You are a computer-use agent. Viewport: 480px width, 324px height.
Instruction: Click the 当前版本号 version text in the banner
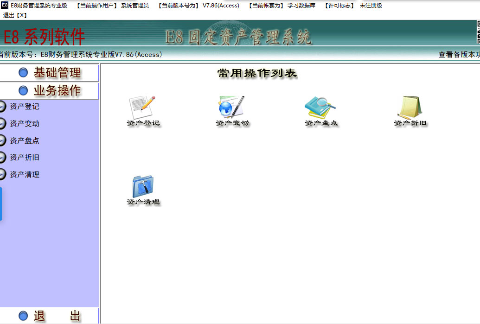tap(81, 54)
